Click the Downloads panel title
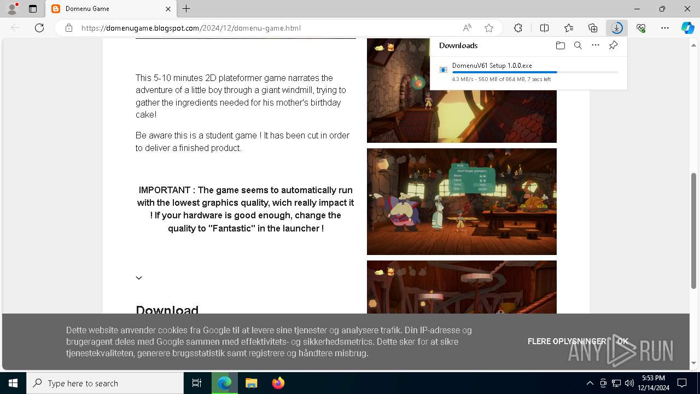The height and width of the screenshot is (394, 700). (458, 45)
